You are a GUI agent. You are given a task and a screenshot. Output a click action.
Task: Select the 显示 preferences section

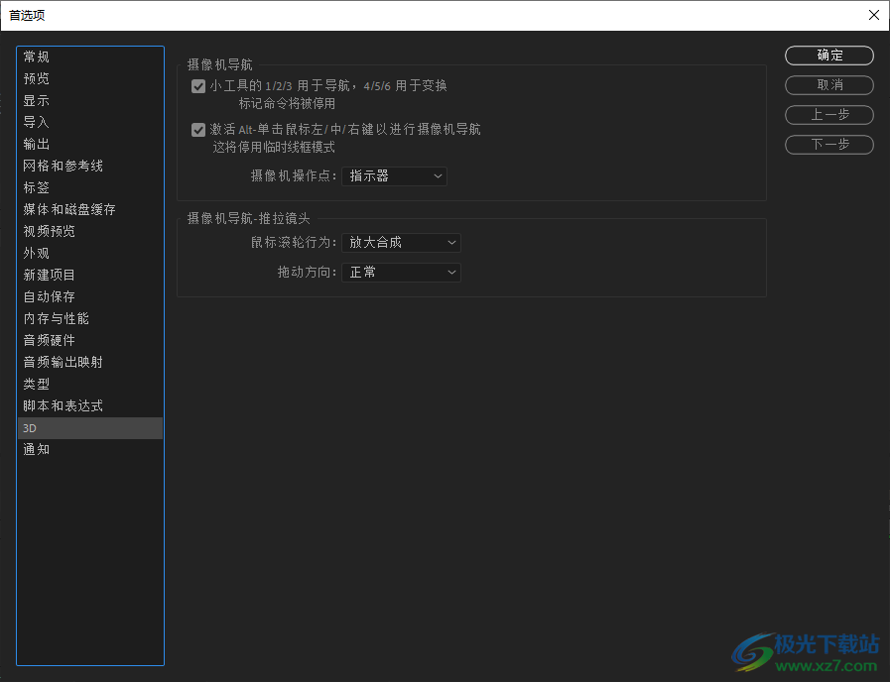click(36, 100)
